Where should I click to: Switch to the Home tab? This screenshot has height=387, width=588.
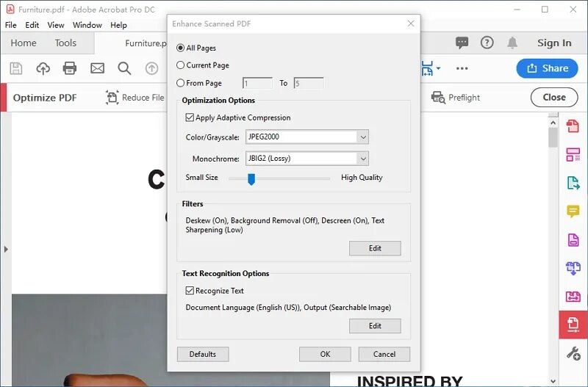point(24,43)
